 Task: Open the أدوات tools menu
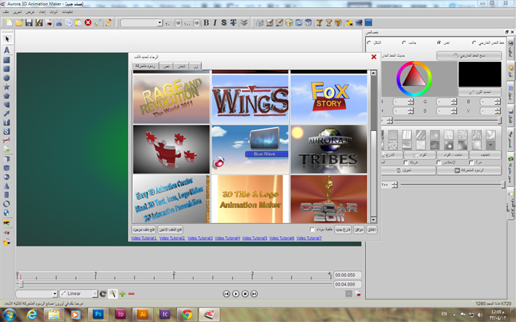(53, 12)
